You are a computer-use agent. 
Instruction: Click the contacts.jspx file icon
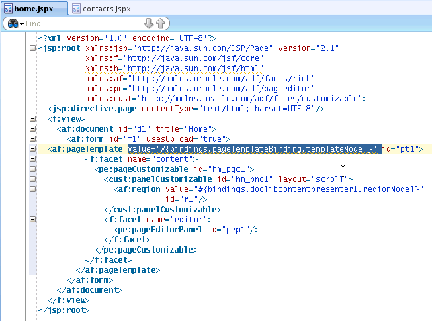tap(76, 9)
